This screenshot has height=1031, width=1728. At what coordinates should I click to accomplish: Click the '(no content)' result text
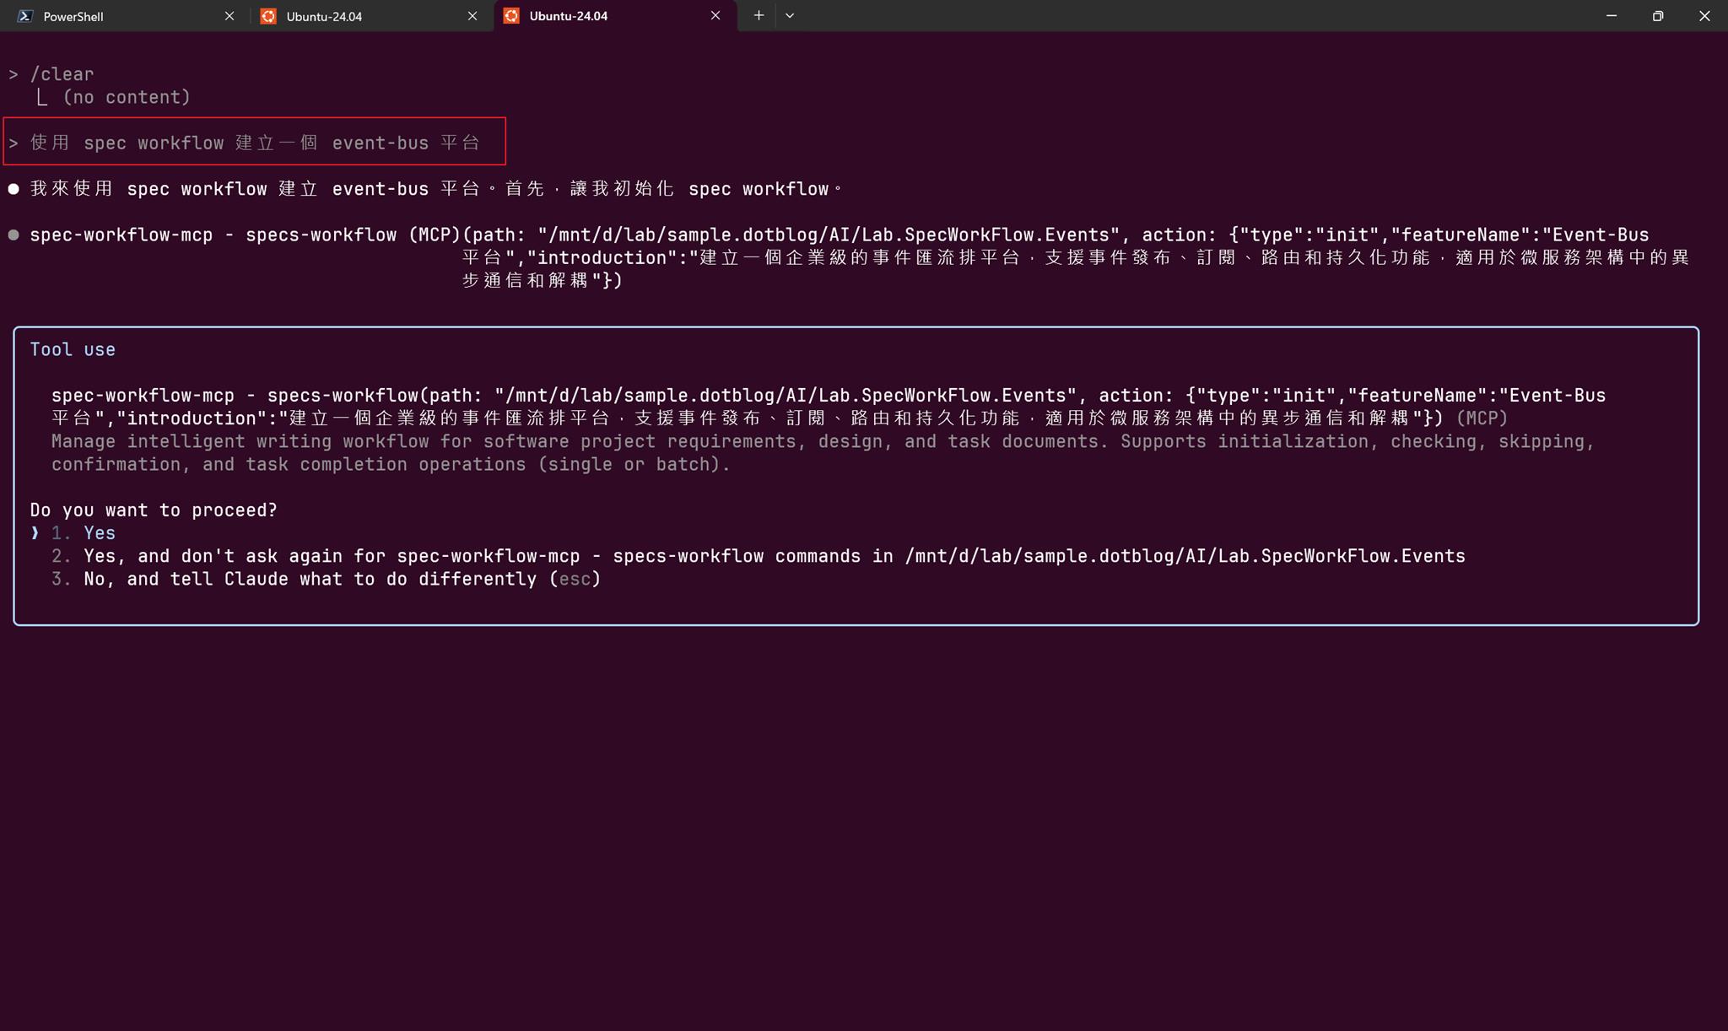(x=127, y=96)
